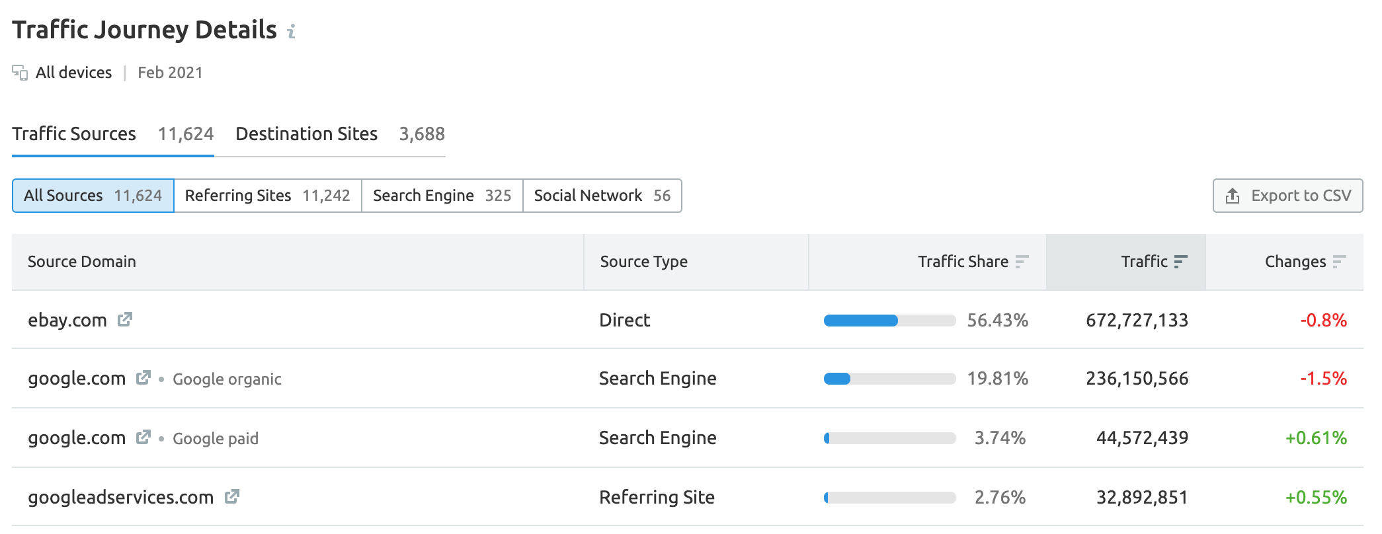Click the Source Type column header

643,262
